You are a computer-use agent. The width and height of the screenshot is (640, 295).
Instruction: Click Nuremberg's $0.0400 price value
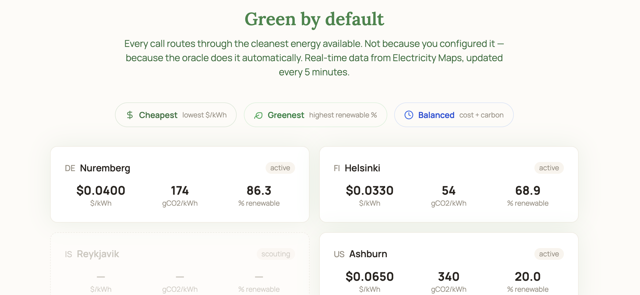pyautogui.click(x=101, y=191)
